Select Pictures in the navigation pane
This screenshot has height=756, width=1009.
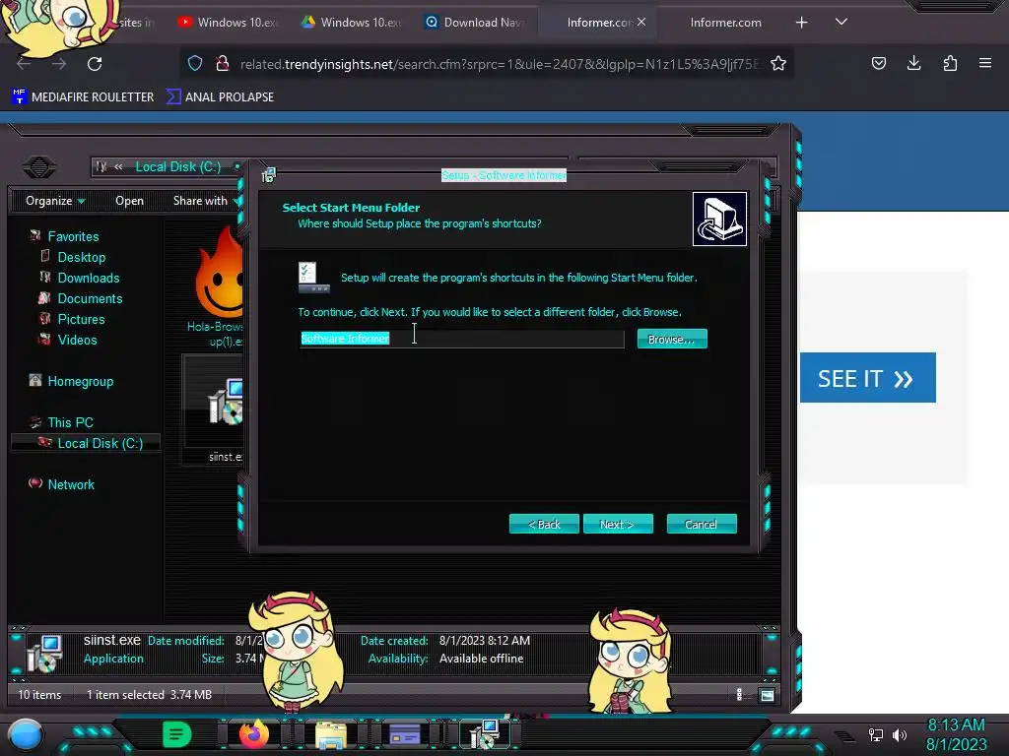(81, 319)
